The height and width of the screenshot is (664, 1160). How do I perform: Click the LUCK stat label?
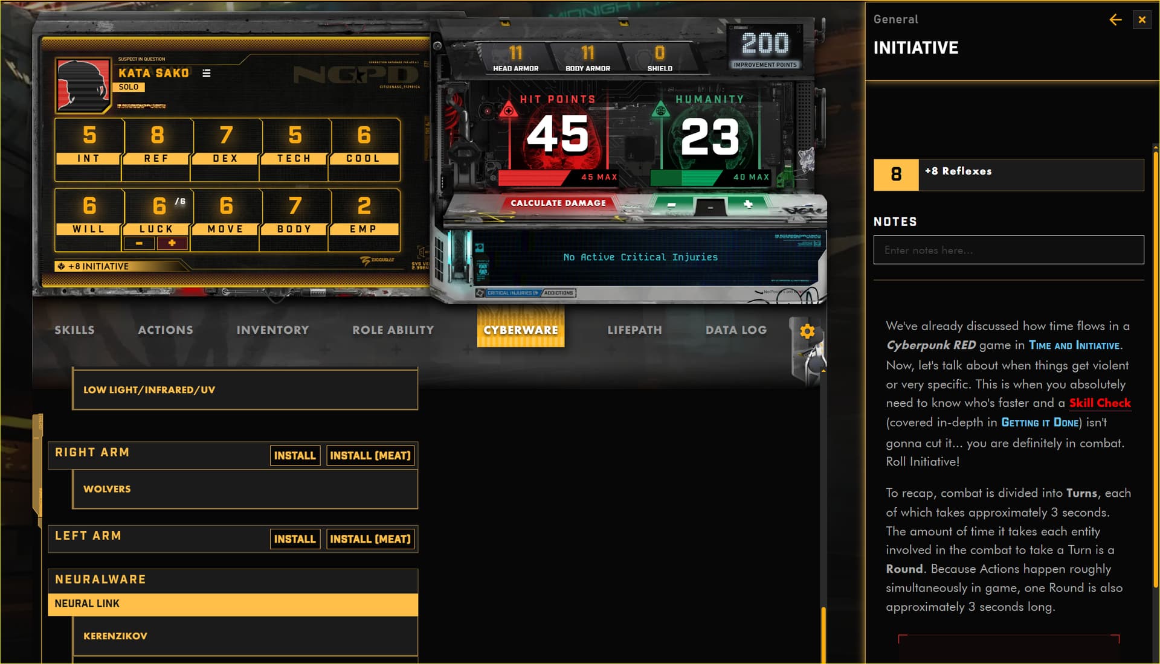coord(156,229)
